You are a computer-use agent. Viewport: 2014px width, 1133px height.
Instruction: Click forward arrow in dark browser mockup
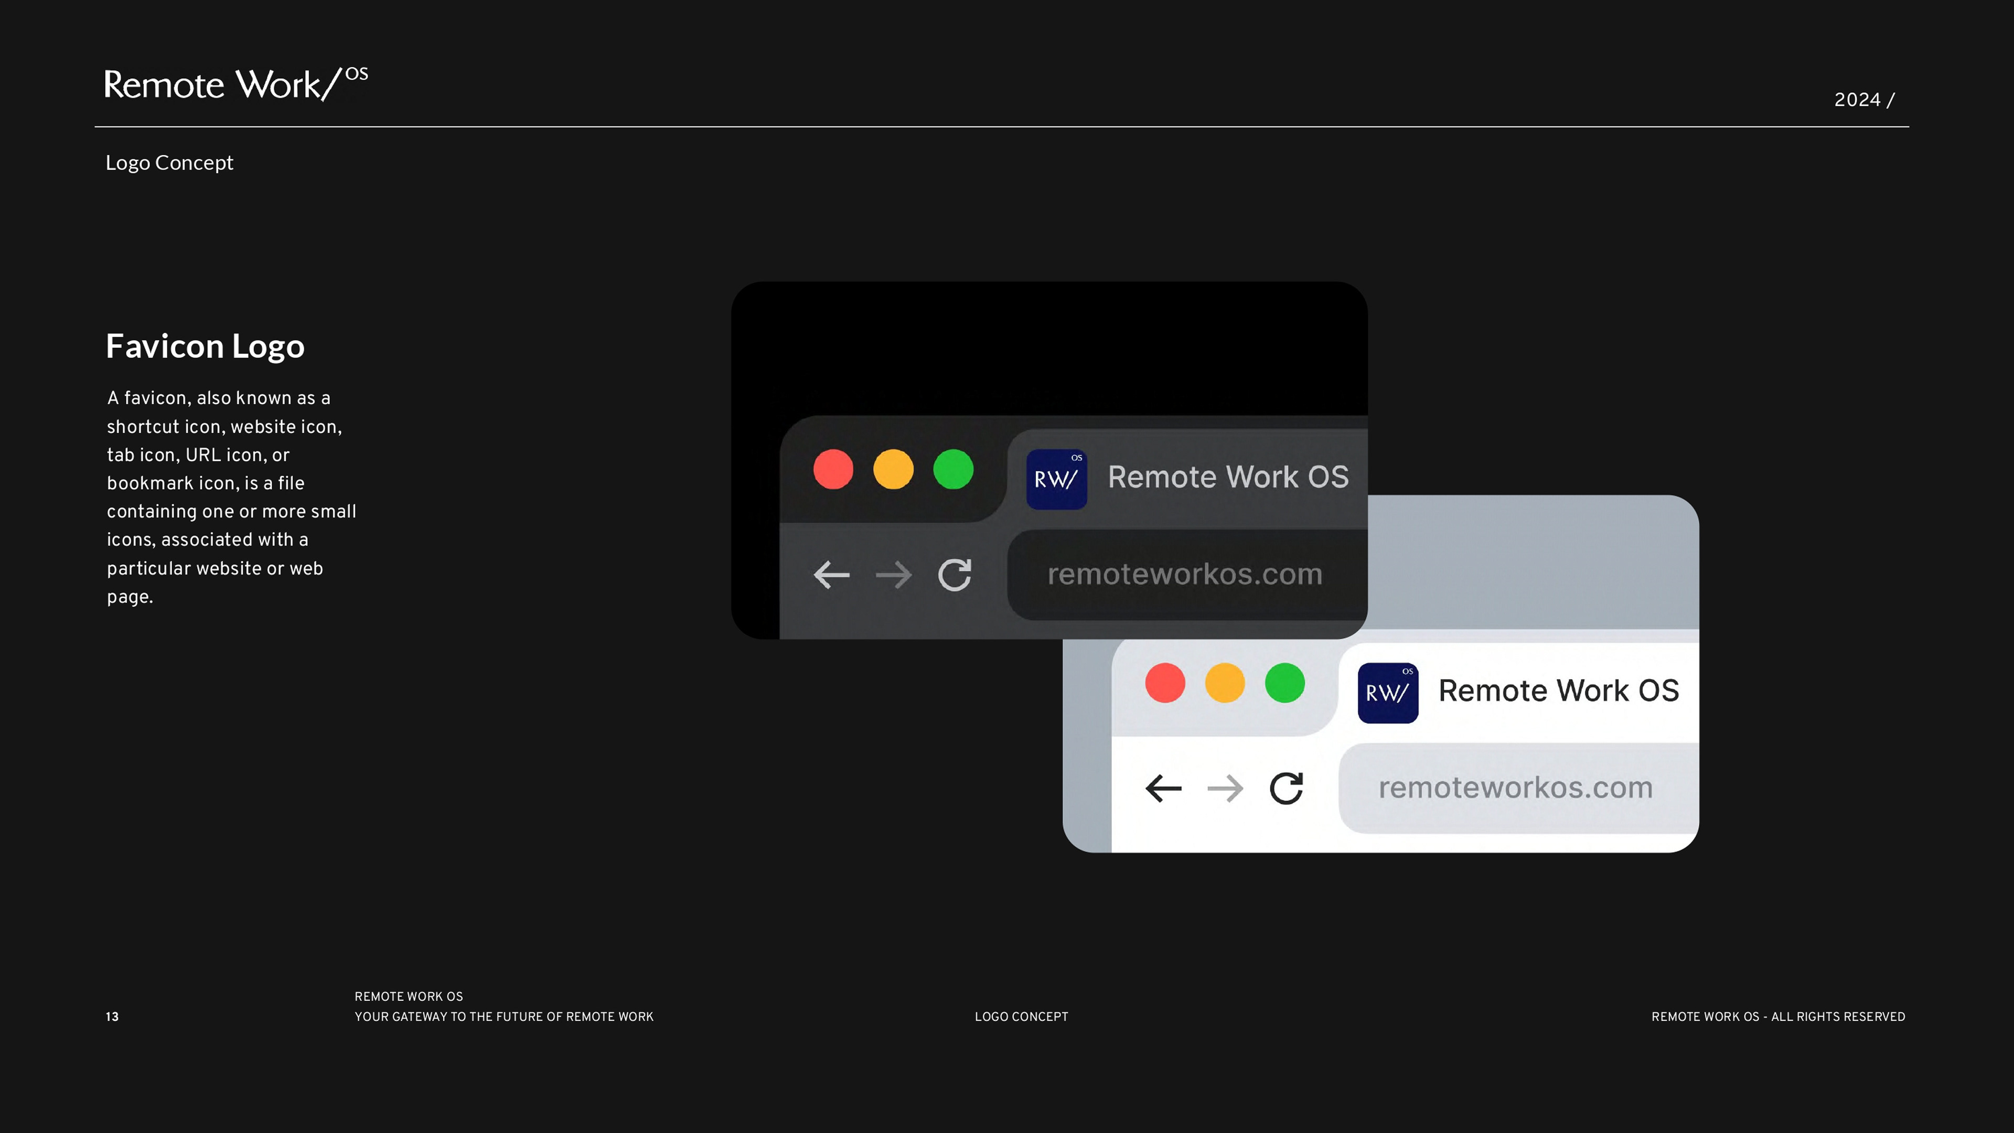click(894, 575)
